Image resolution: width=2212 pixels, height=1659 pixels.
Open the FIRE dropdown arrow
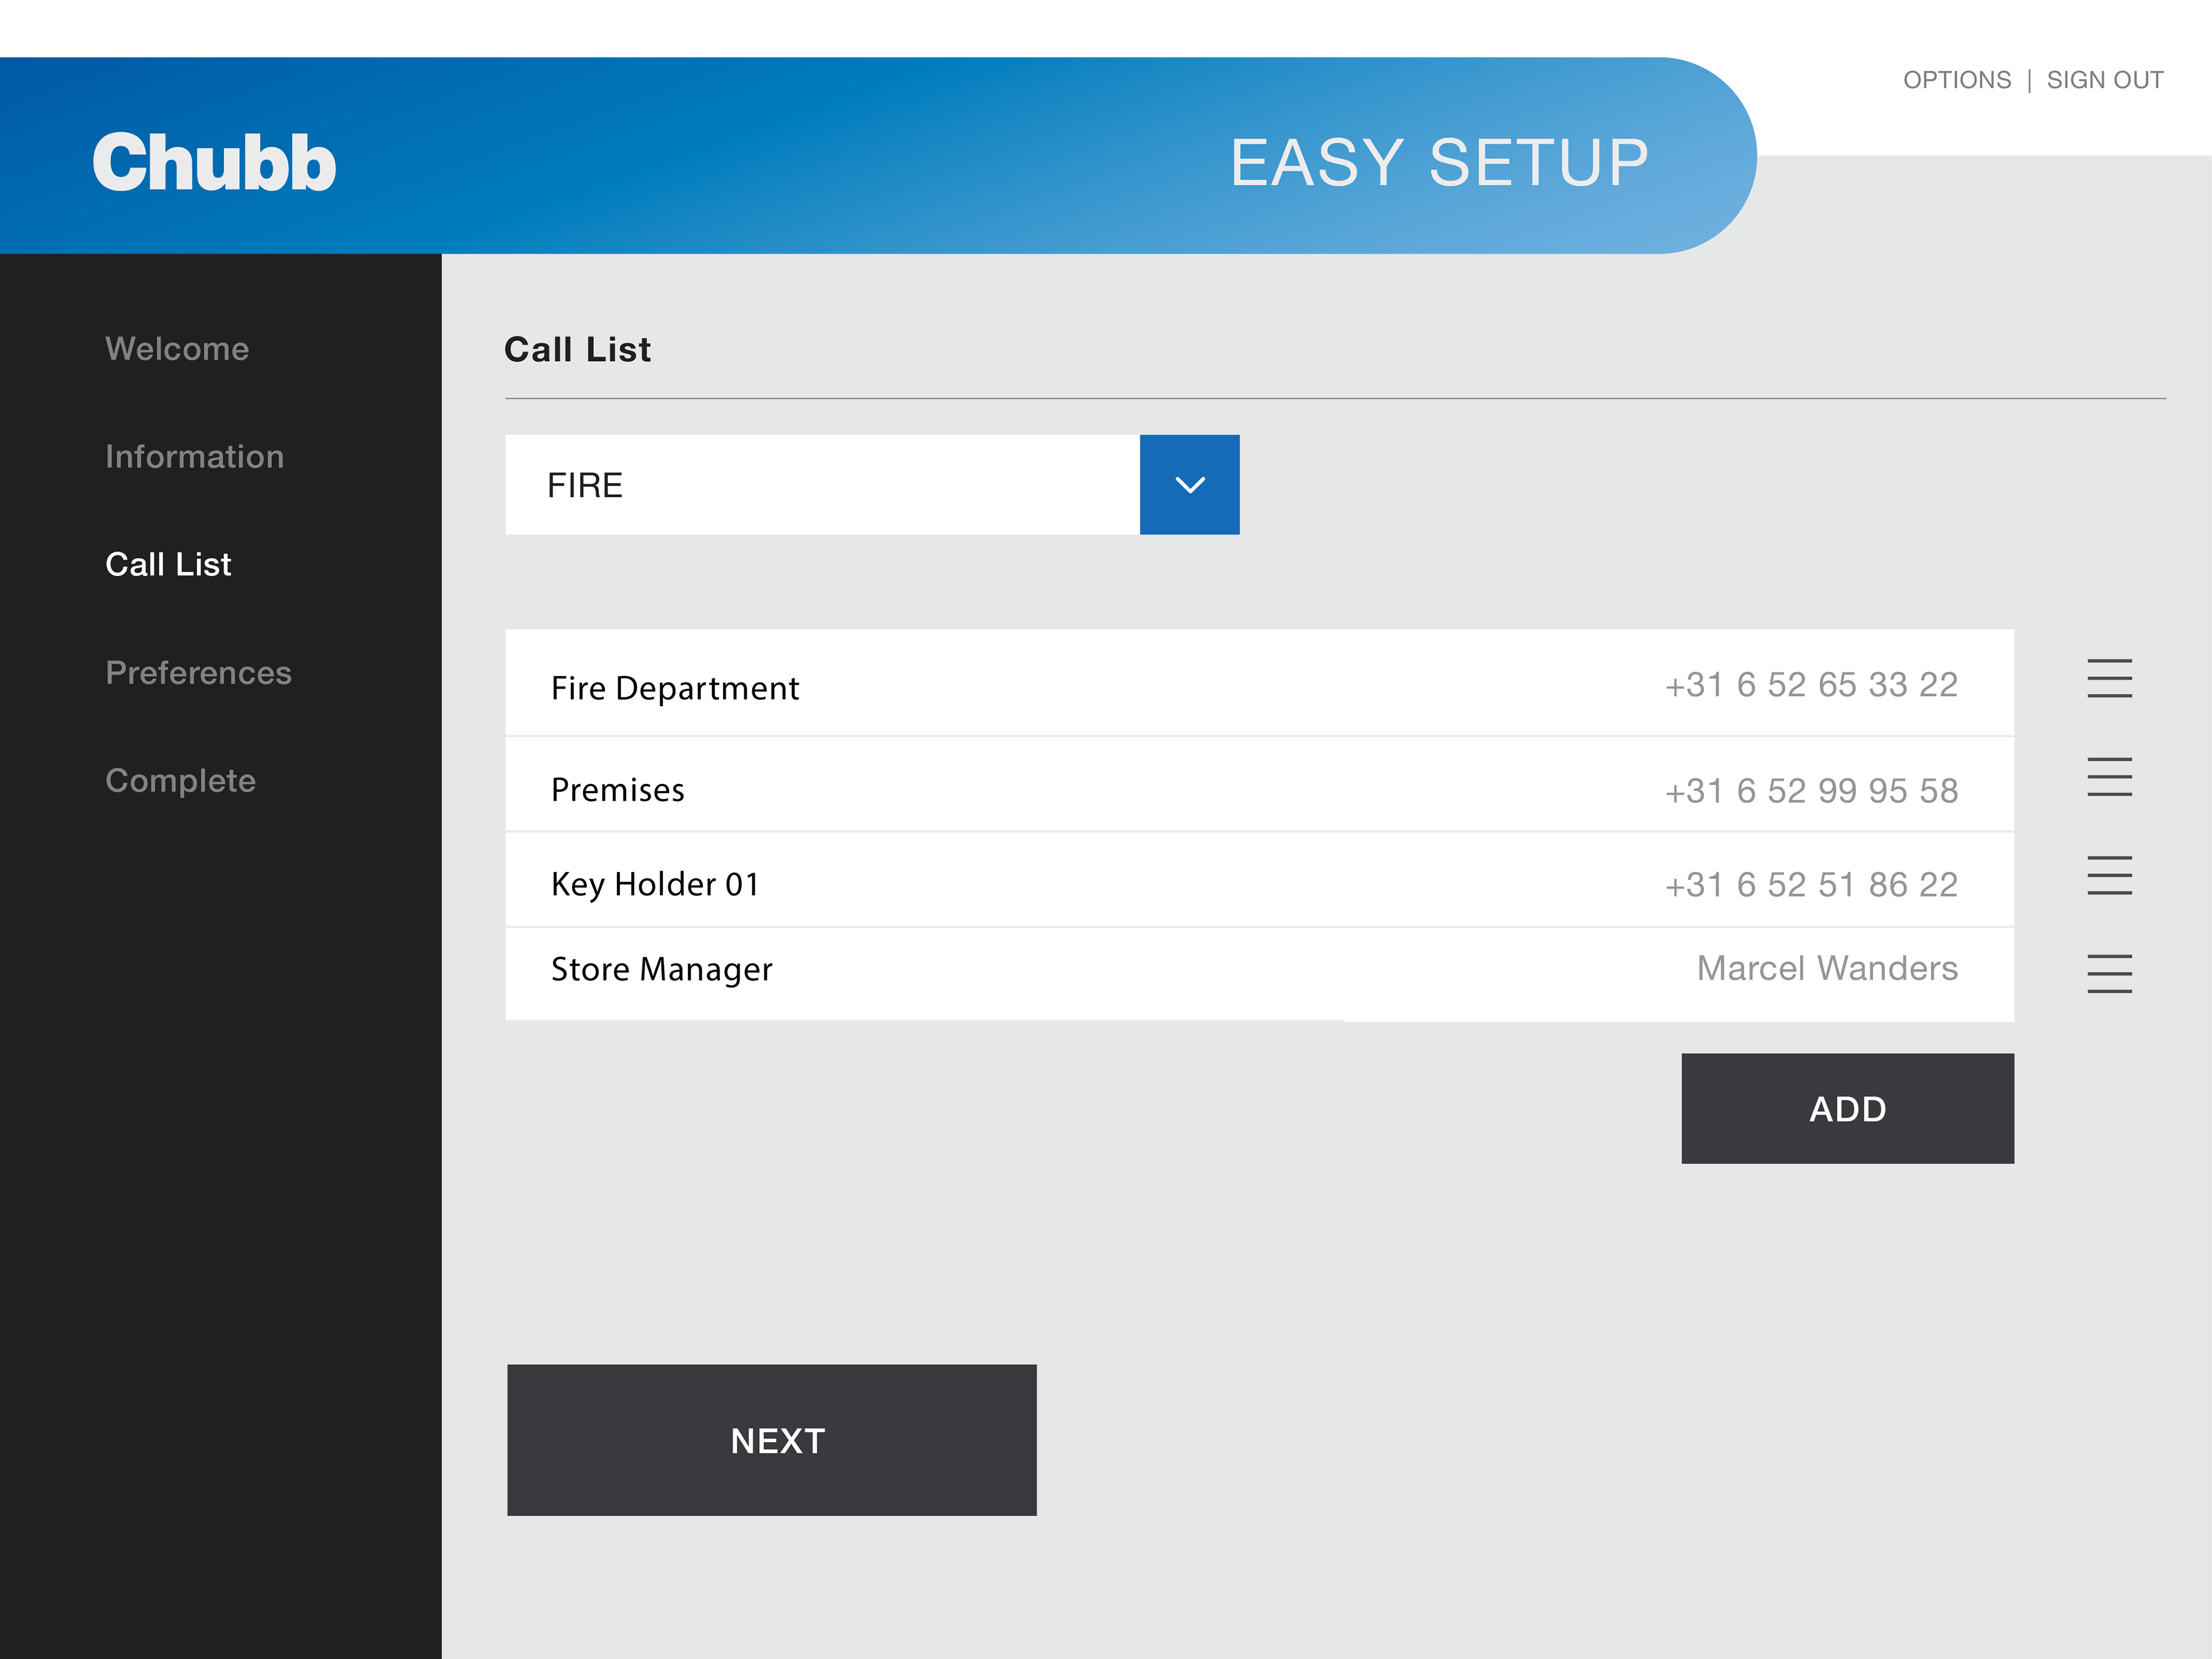coord(1189,484)
